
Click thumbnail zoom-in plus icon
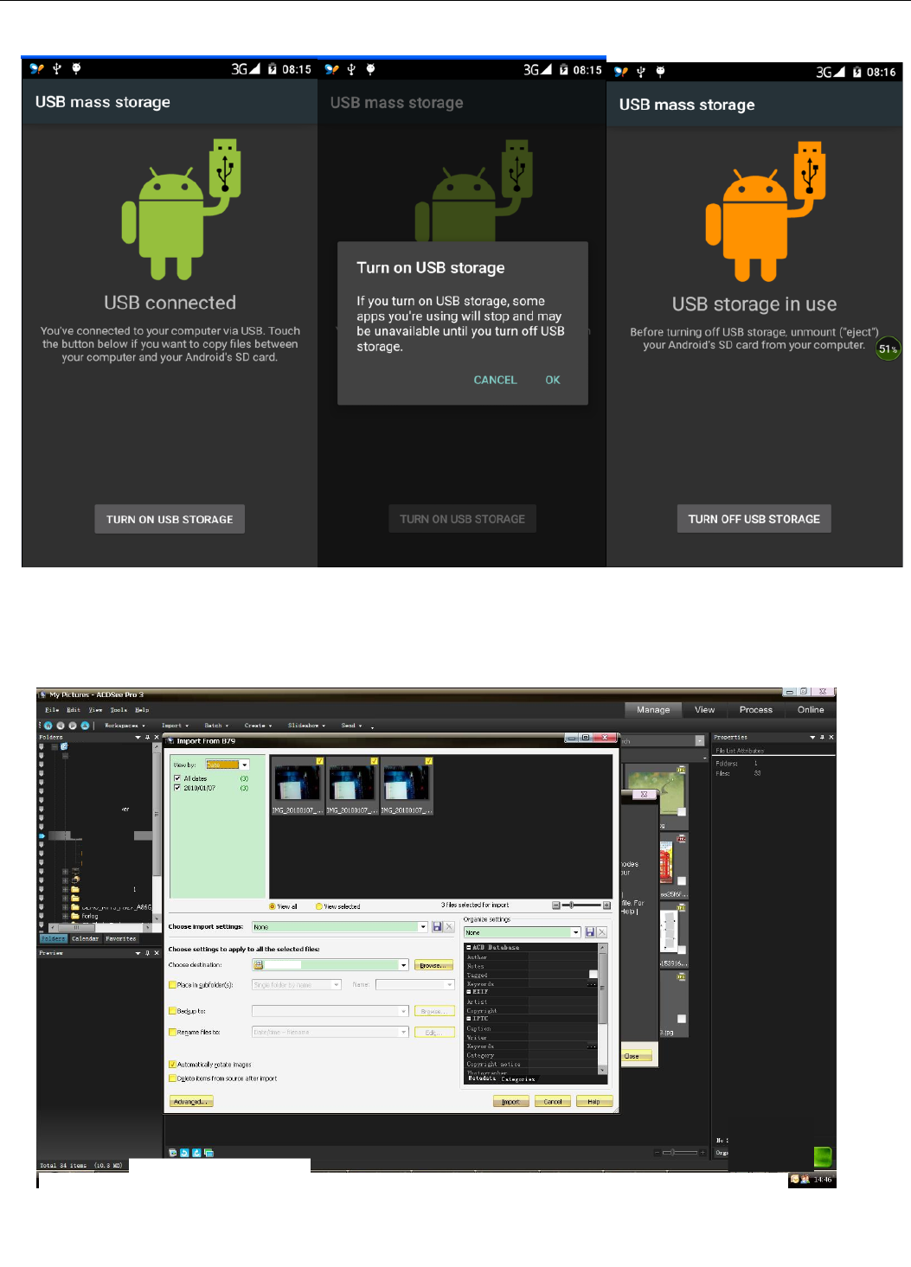(x=606, y=905)
